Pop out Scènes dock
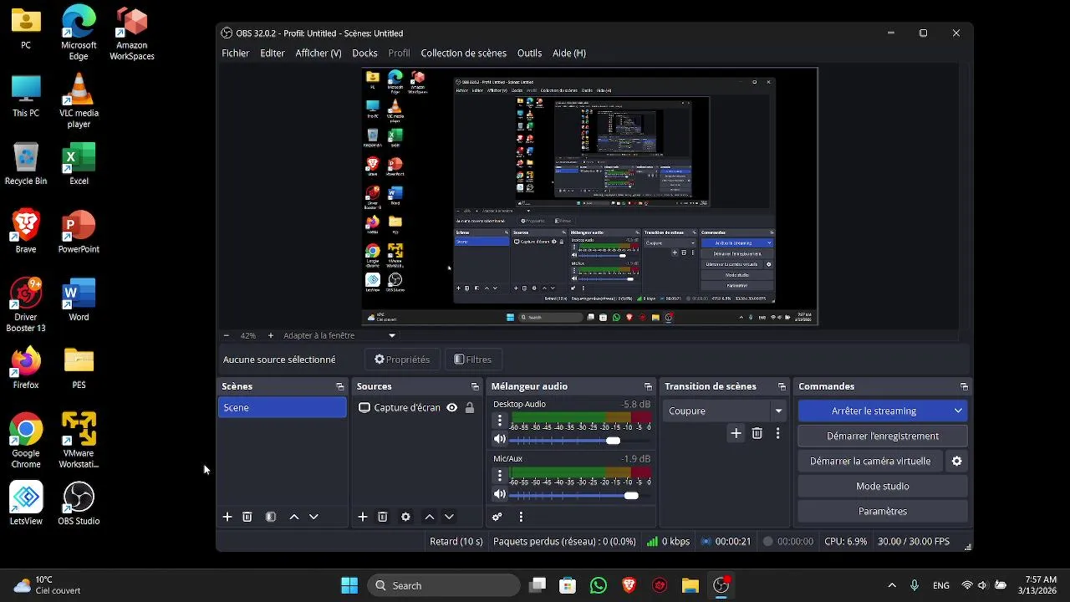Screen dimensions: 1070x602 click(x=340, y=386)
